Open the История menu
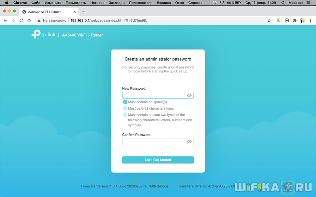This screenshot has width=316, height=197. 97,3
